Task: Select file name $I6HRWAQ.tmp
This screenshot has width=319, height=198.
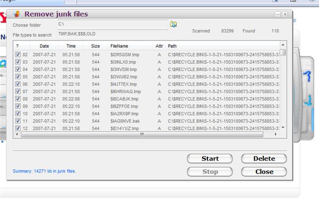Action: (x=125, y=92)
